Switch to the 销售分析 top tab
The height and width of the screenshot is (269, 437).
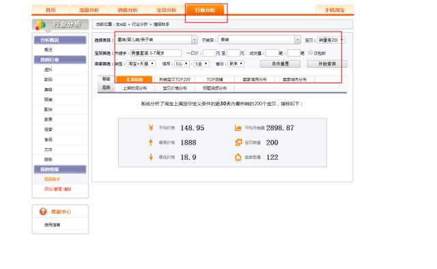(128, 10)
